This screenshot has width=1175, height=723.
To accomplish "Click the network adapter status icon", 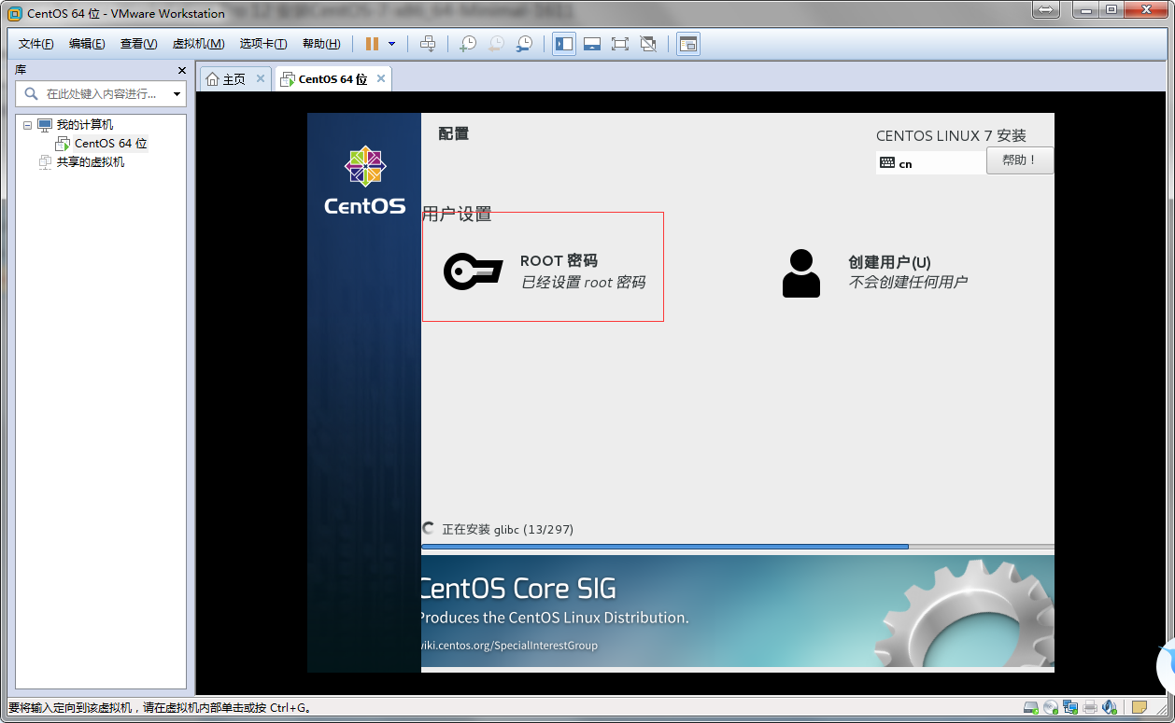I will (1069, 708).
